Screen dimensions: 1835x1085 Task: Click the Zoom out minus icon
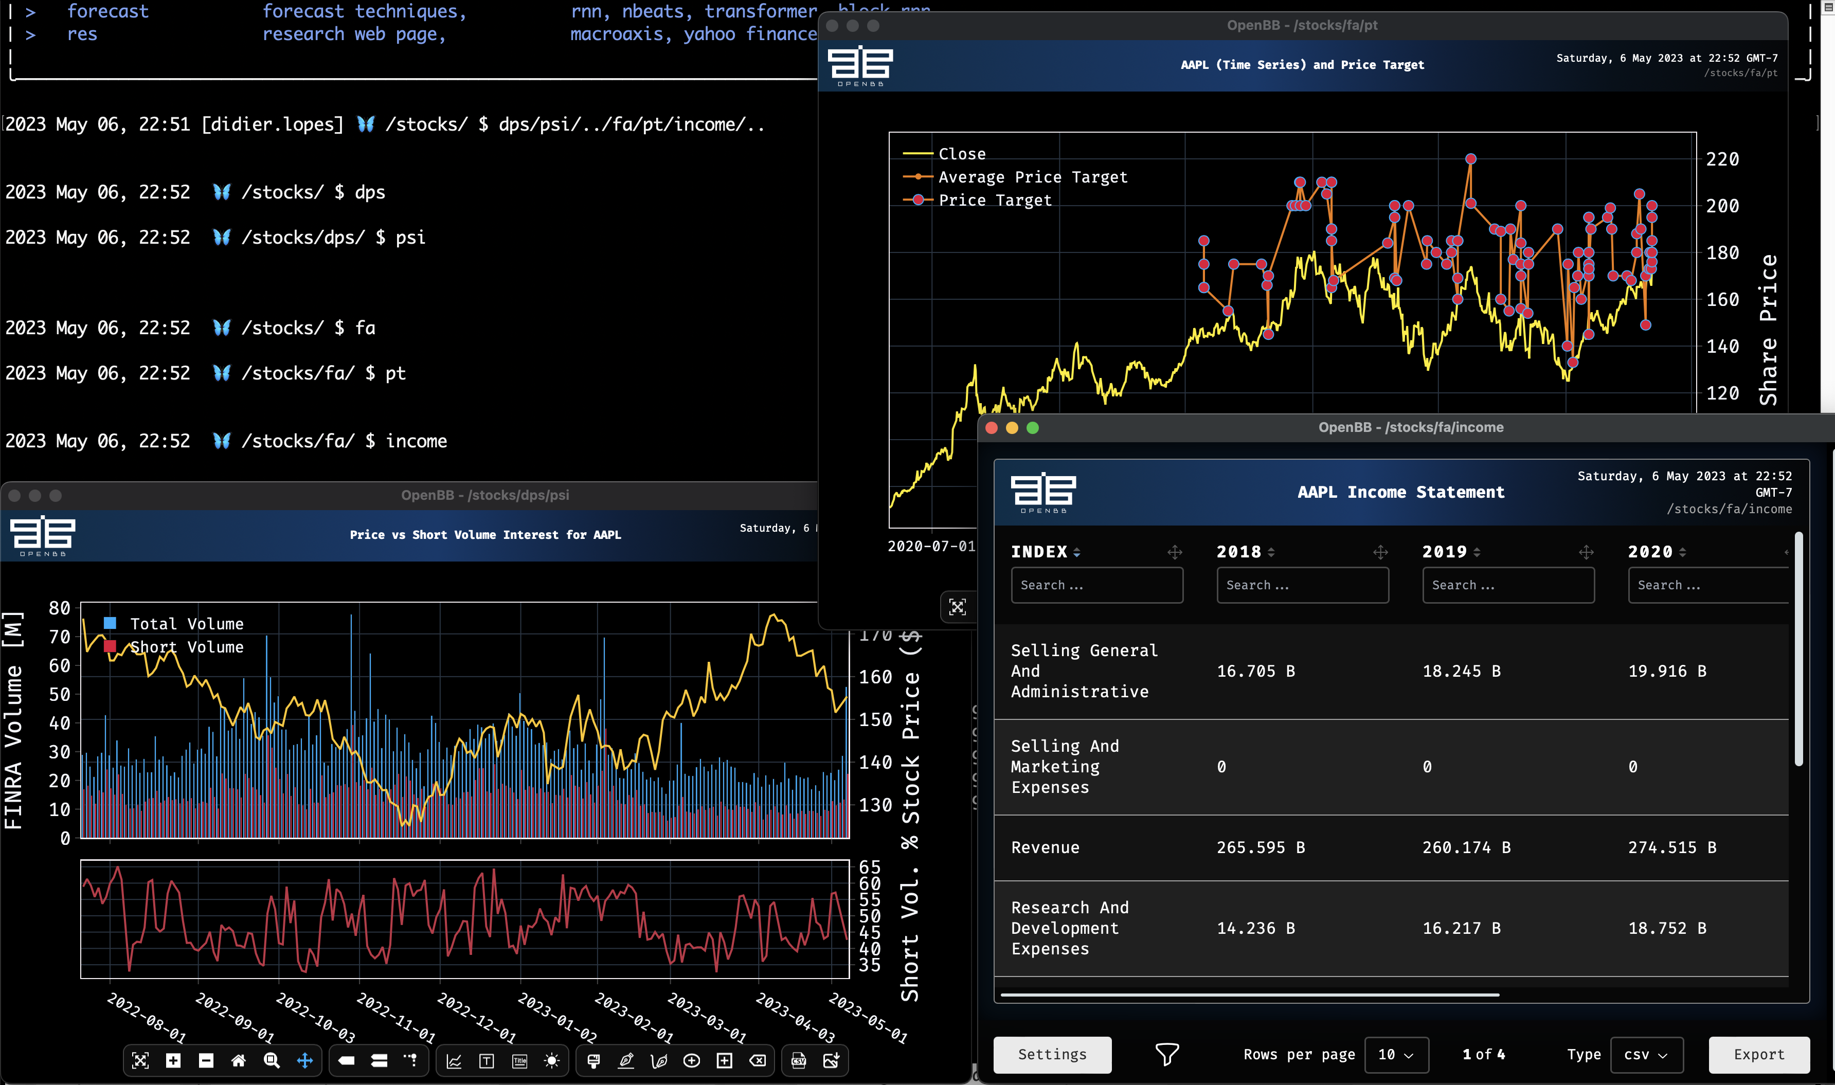click(x=206, y=1060)
